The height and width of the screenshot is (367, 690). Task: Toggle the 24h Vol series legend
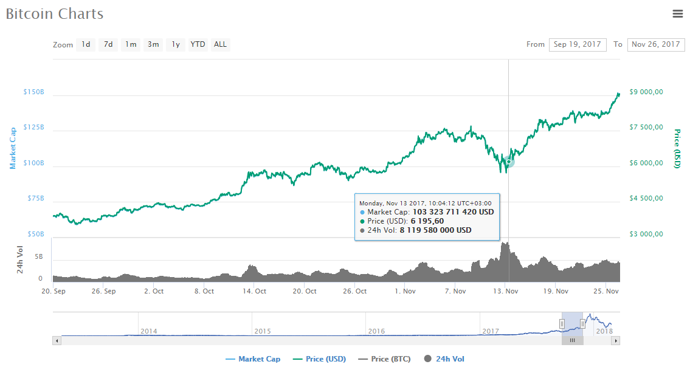tap(444, 359)
